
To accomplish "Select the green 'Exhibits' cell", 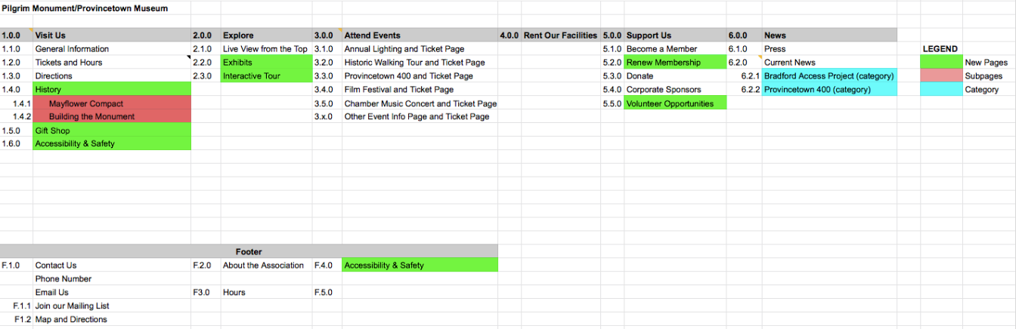I will pyautogui.click(x=266, y=63).
